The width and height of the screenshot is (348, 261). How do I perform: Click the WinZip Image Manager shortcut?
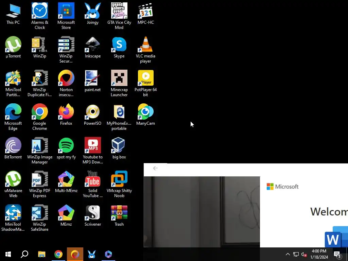click(x=39, y=151)
